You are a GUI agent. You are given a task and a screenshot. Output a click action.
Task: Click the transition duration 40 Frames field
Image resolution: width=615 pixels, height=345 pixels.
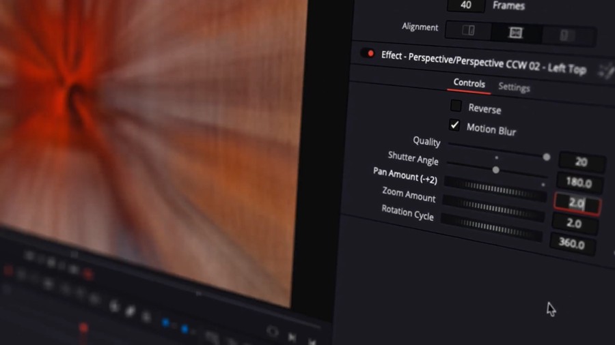click(466, 5)
